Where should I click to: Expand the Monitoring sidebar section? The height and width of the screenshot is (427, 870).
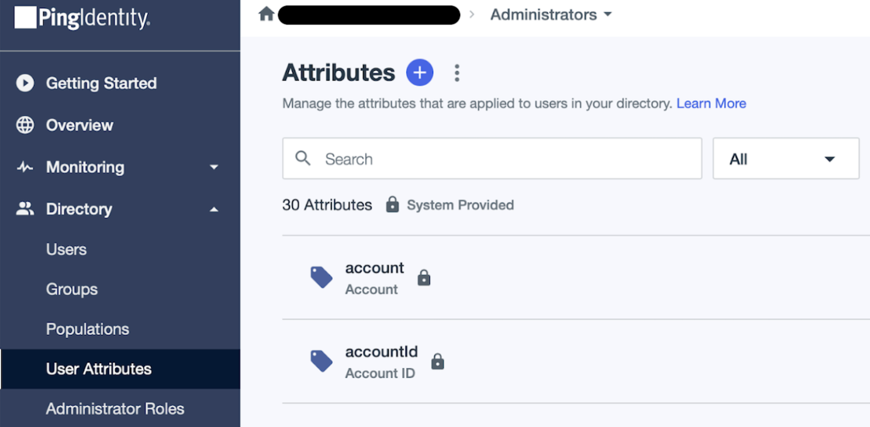pyautogui.click(x=214, y=167)
